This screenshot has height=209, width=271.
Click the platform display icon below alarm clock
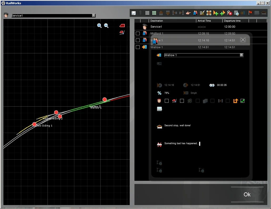159,109
